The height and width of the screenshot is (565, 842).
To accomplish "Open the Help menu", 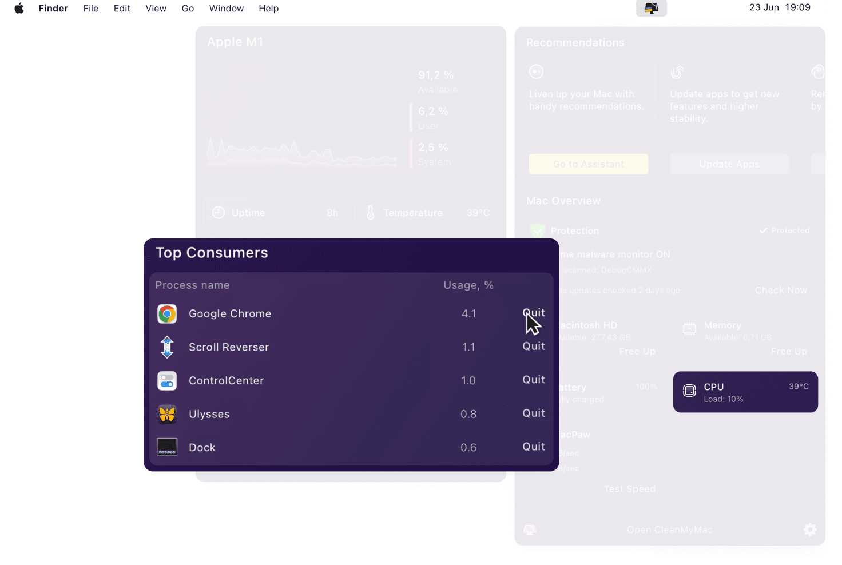I will click(268, 8).
